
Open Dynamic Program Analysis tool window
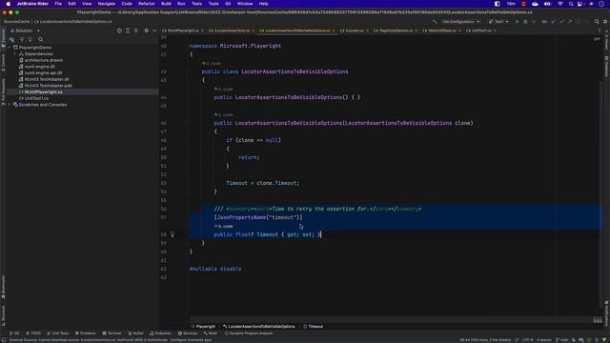[248, 333]
